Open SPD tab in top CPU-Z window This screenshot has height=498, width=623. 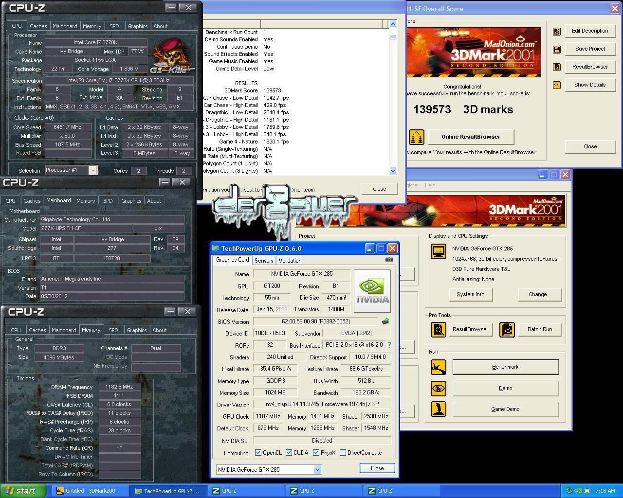[114, 26]
